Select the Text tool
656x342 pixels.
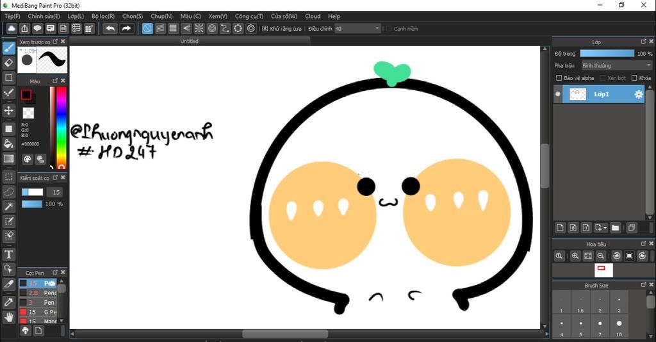[x=9, y=254]
